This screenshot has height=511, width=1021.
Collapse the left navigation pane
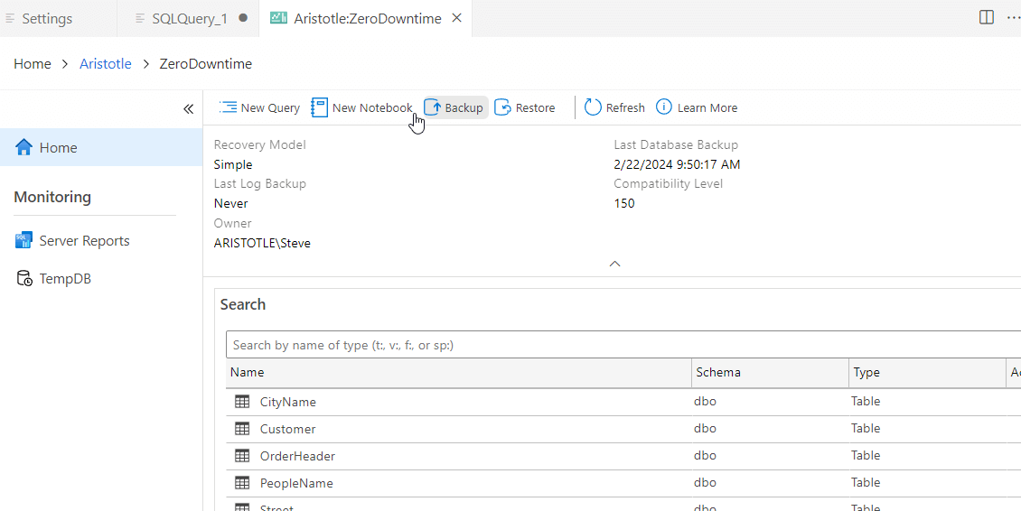[x=188, y=109]
